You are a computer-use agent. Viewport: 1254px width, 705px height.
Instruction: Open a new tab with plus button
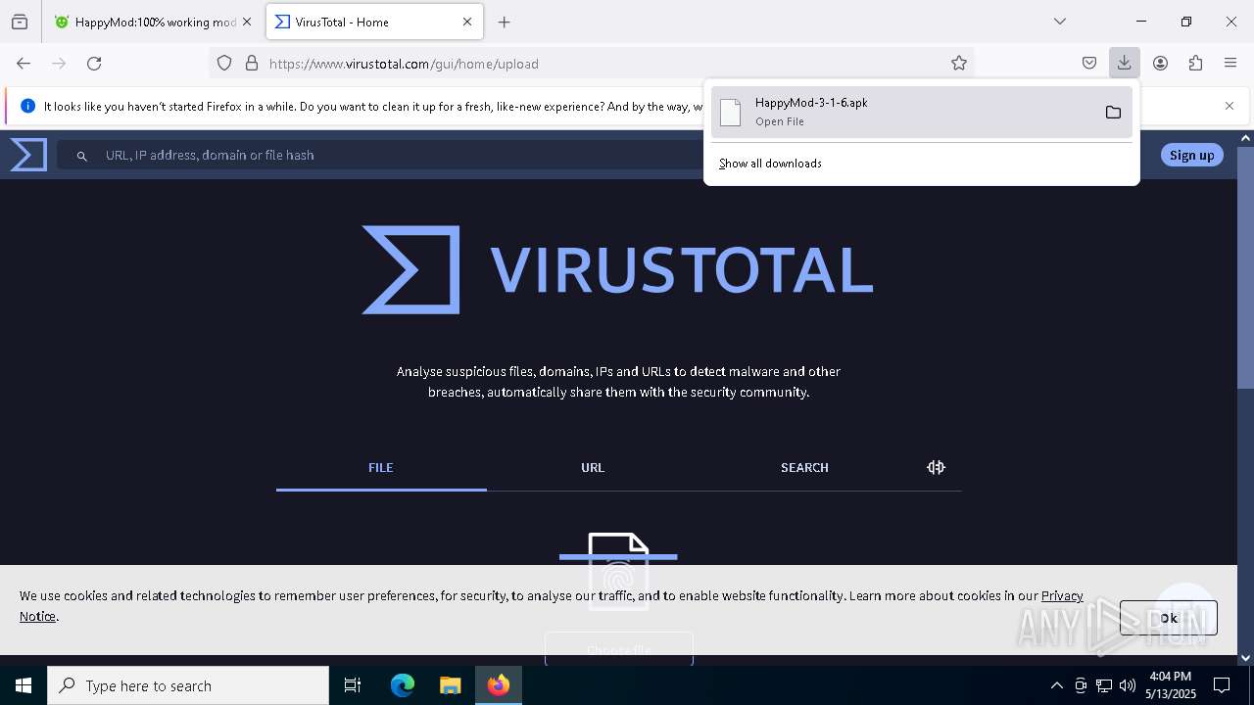(x=504, y=22)
